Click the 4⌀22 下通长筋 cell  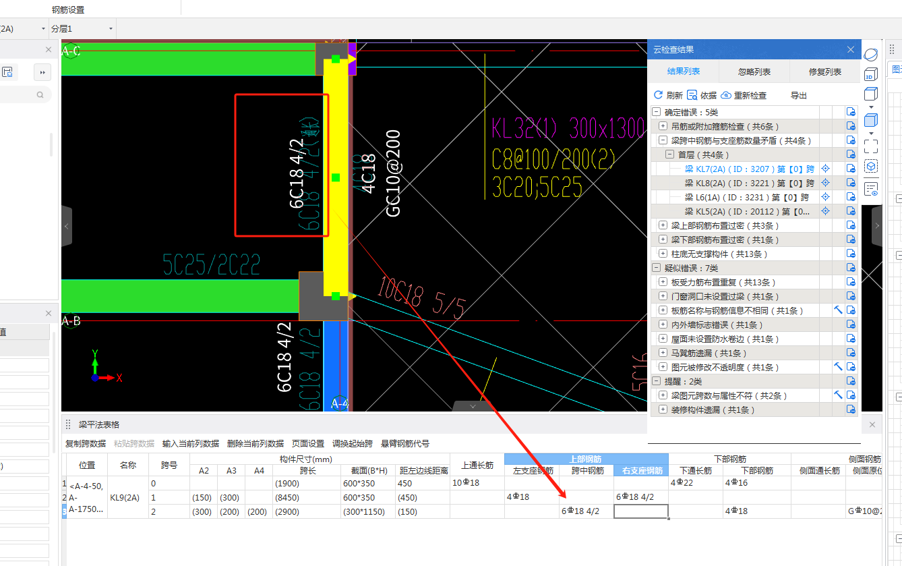point(696,483)
